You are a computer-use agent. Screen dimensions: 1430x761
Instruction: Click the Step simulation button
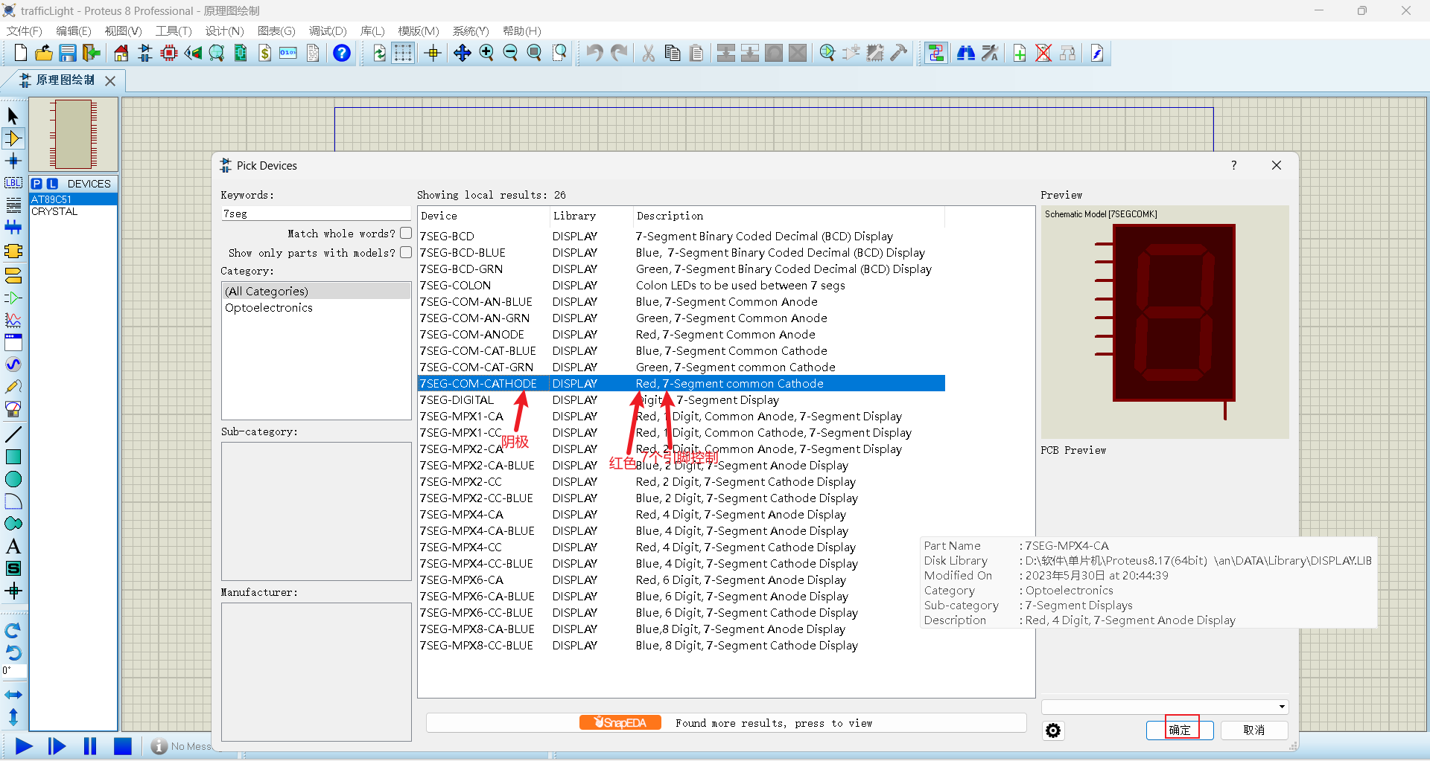[57, 746]
